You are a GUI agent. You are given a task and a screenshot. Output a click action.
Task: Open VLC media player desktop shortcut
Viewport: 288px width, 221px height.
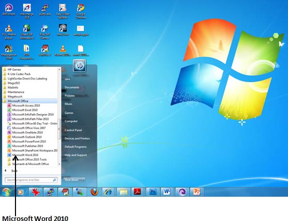tap(9, 32)
